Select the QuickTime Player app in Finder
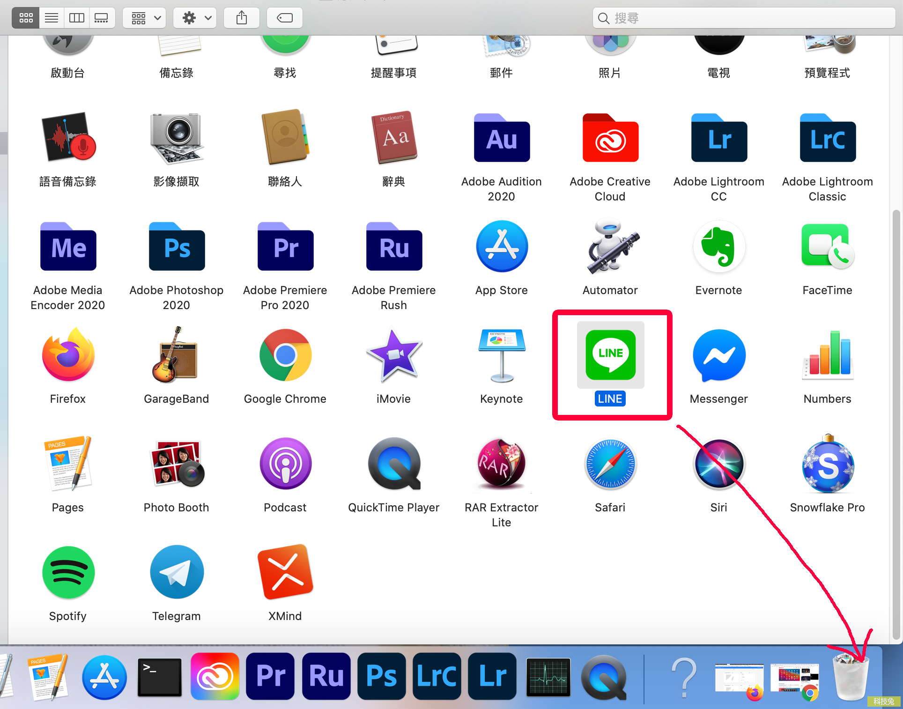The height and width of the screenshot is (709, 903). (394, 464)
